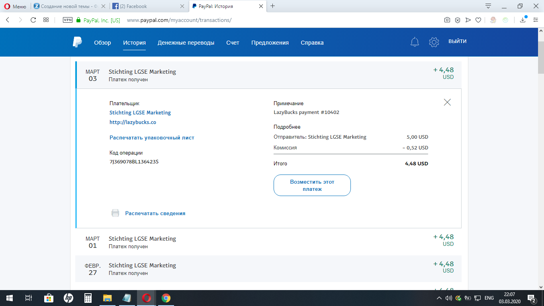Go back with browser back arrow

[x=8, y=20]
